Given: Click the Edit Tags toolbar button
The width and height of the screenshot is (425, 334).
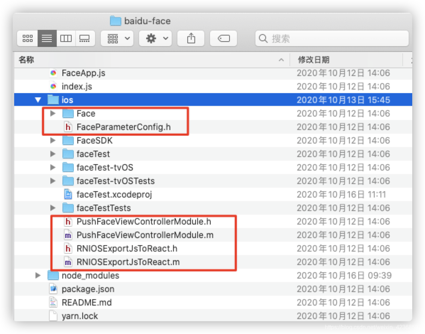Looking at the screenshot, I should tap(223, 38).
